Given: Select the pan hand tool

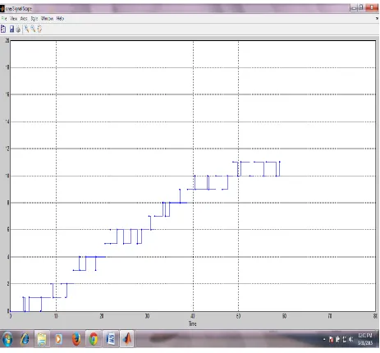Looking at the screenshot, I should 39,29.
